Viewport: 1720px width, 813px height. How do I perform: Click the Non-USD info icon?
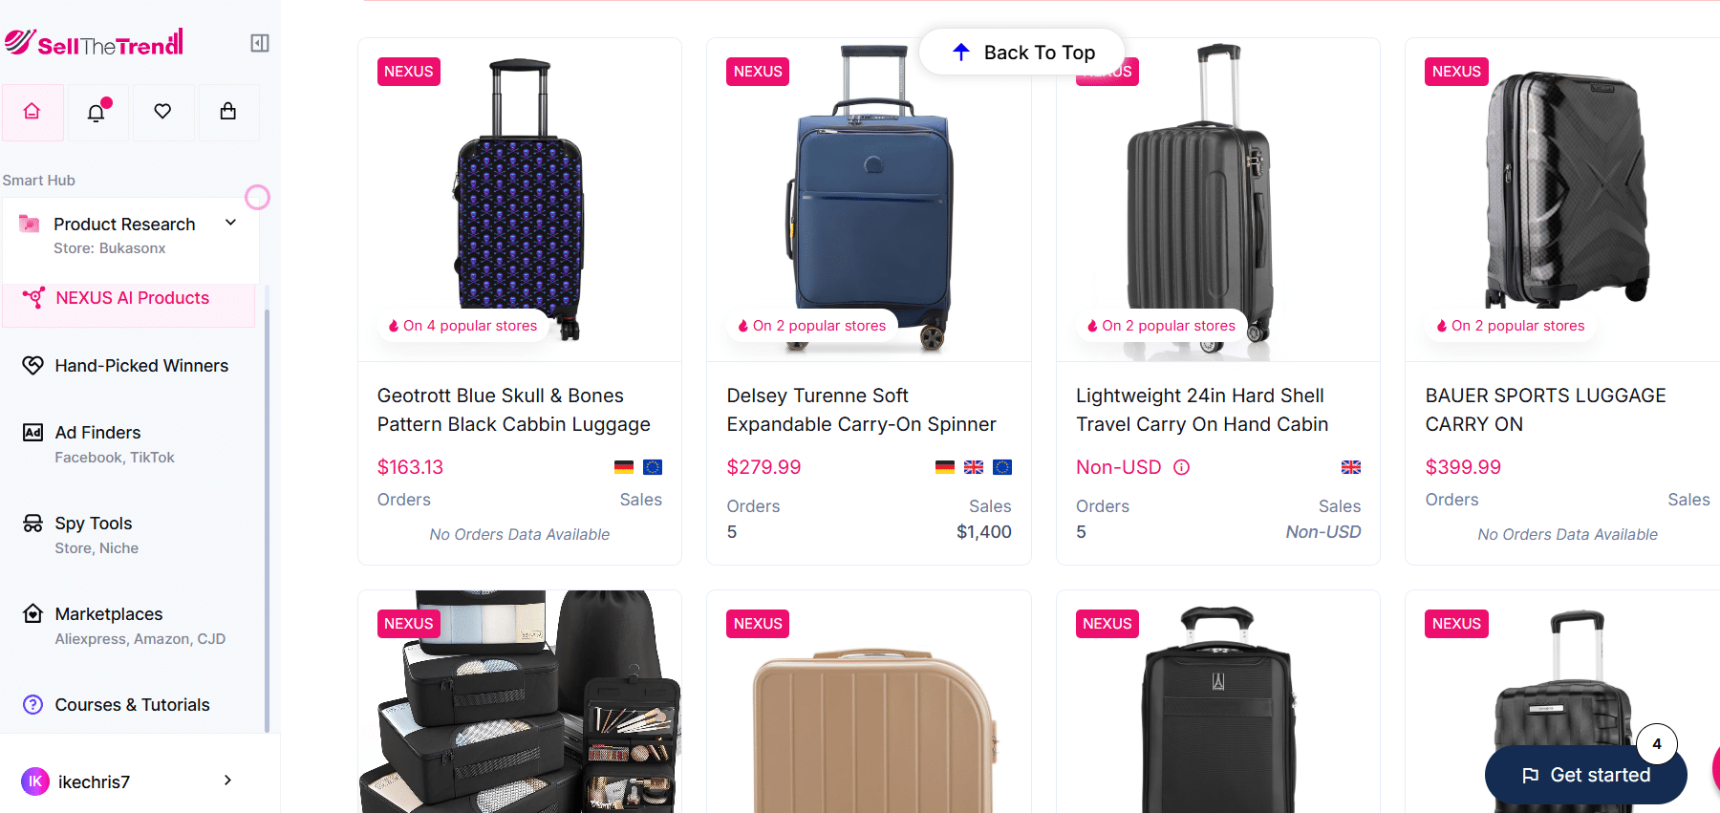(x=1182, y=467)
